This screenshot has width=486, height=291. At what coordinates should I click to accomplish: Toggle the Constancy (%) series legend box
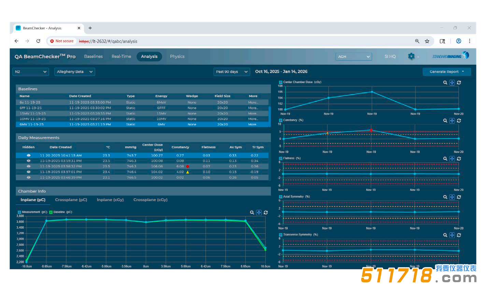tap(281, 120)
